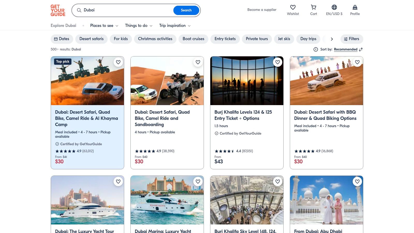Add the Burj Khalifa Entry Ticket to wishlist
Viewport: 414px width, 233px height.
277,62
